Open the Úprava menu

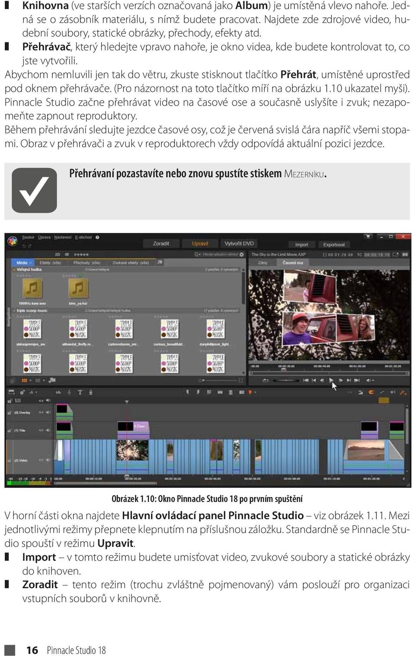[44, 237]
